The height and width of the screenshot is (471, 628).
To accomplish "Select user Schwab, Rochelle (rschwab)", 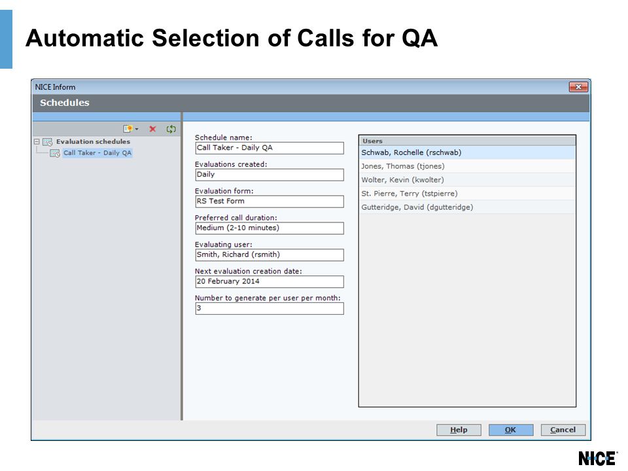I will click(467, 152).
